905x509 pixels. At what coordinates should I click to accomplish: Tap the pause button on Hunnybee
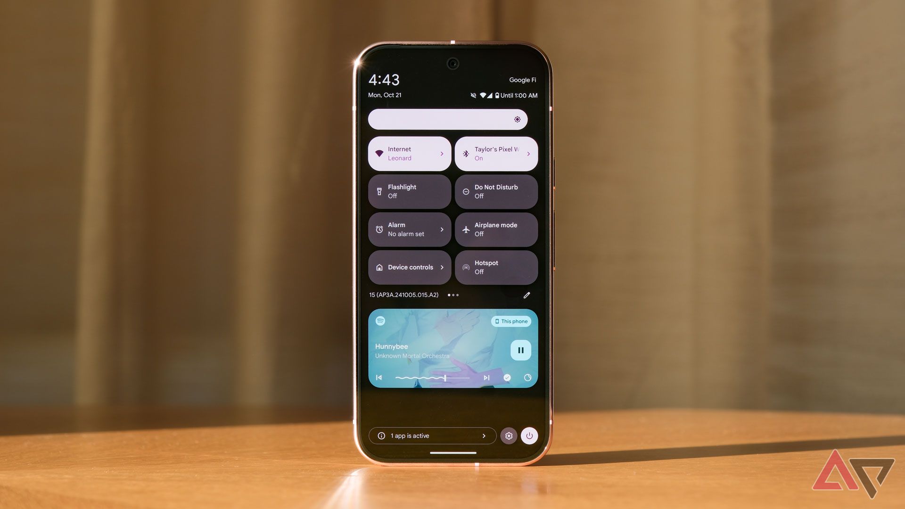click(520, 349)
